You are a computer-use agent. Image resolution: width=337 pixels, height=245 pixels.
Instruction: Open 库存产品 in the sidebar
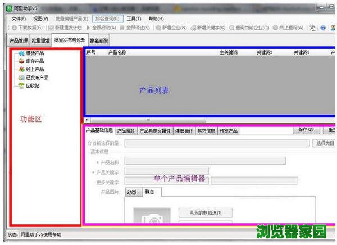point(34,61)
